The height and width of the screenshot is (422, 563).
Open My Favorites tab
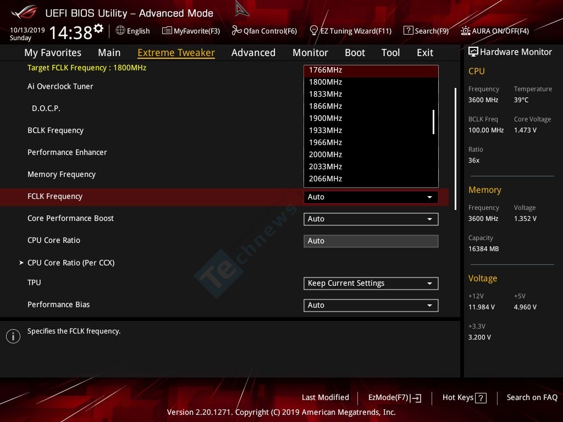click(x=53, y=53)
